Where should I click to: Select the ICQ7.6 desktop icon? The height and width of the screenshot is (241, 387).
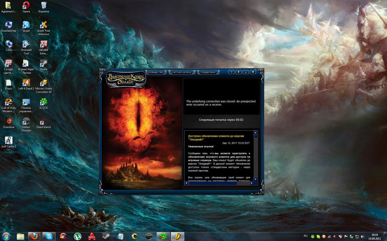click(44, 103)
